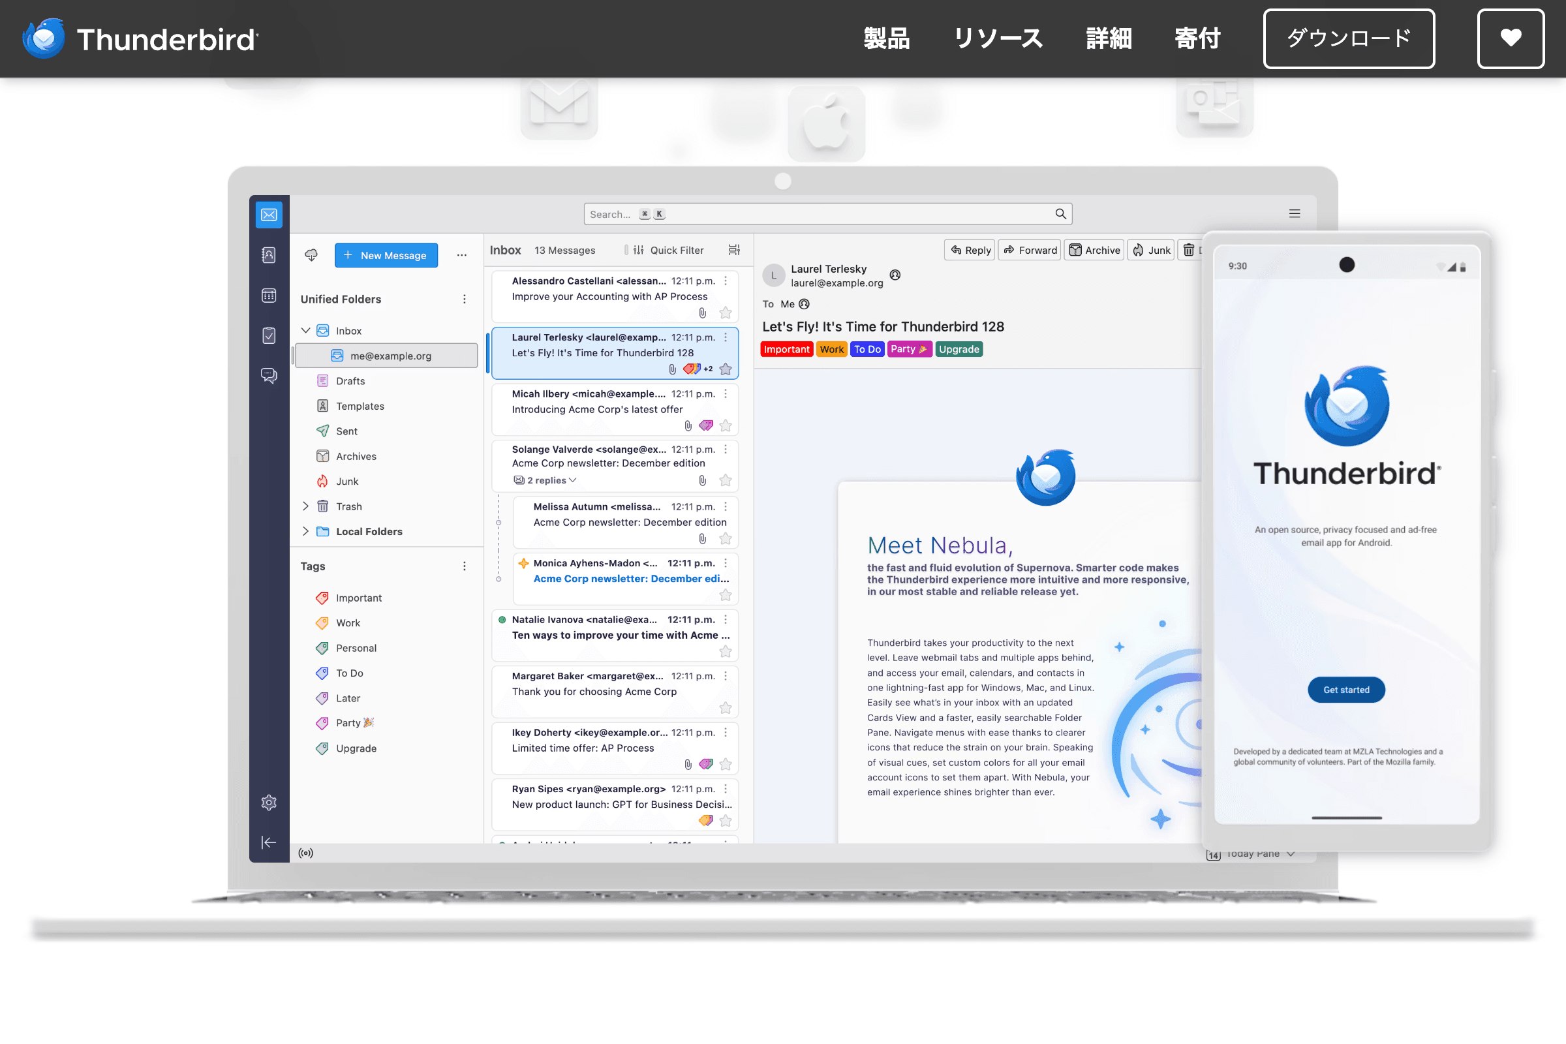Open the Address Book sidebar icon
1566x1044 pixels.
click(x=268, y=255)
